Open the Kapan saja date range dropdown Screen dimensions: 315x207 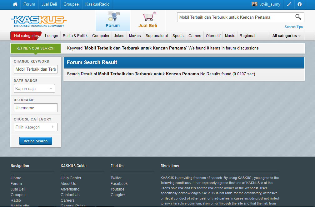click(x=34, y=88)
